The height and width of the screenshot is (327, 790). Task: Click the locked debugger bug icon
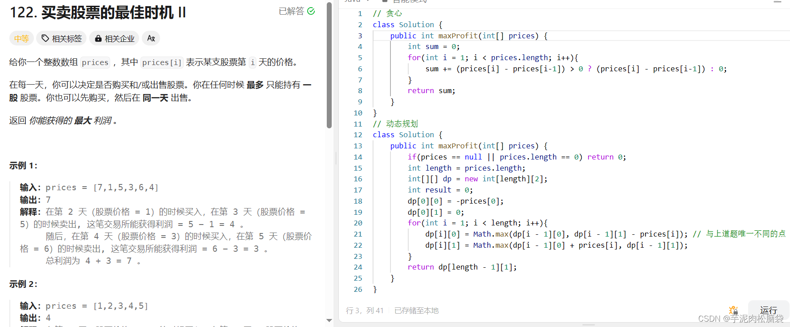(733, 310)
